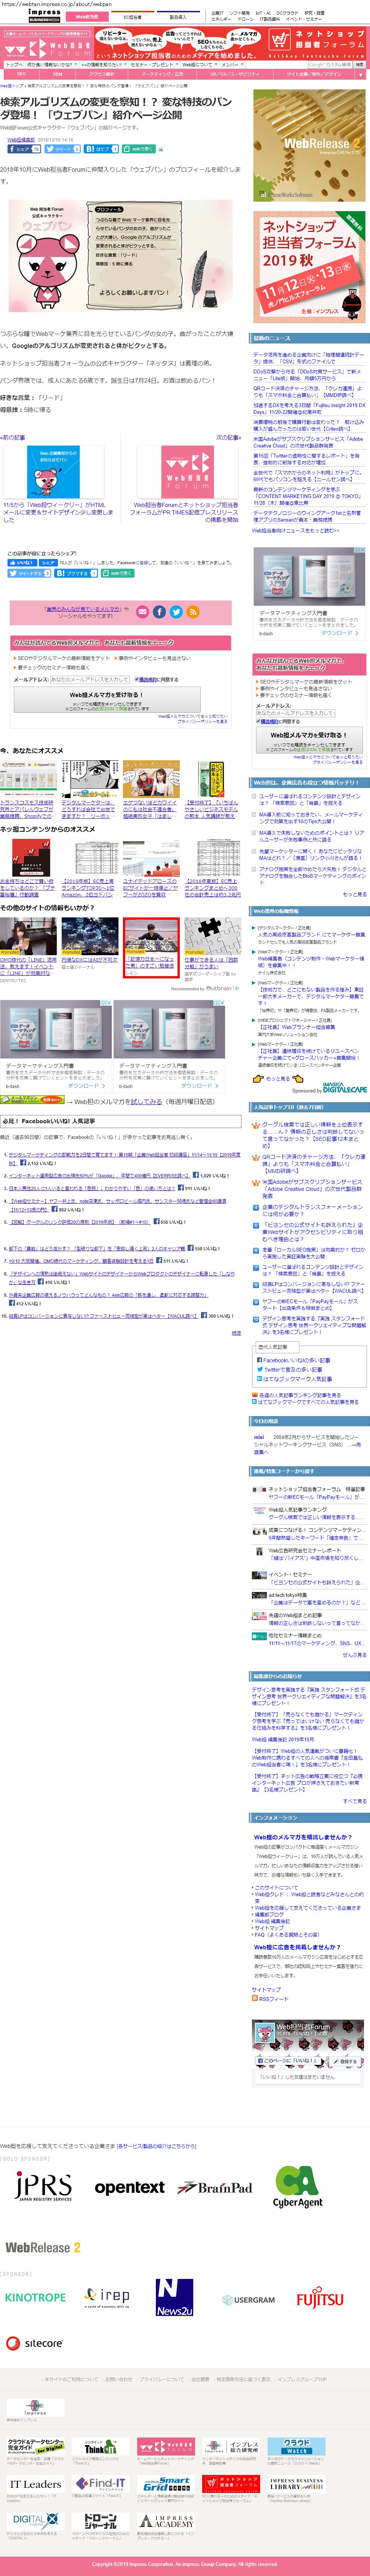Image resolution: width=370 pixels, height=2576 pixels.
Task: Select the SEM navigation tab
Action: 57,74
